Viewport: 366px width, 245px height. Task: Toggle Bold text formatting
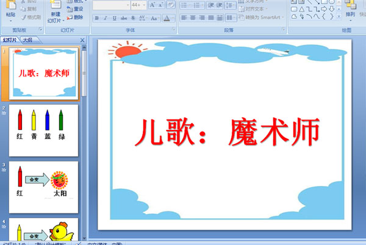[x=97, y=18]
